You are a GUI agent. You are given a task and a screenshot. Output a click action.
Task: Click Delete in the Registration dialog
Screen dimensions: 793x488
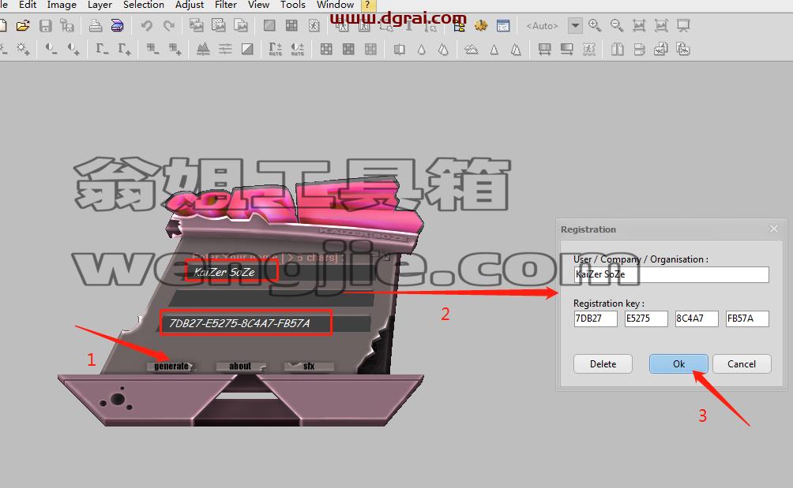(x=603, y=364)
